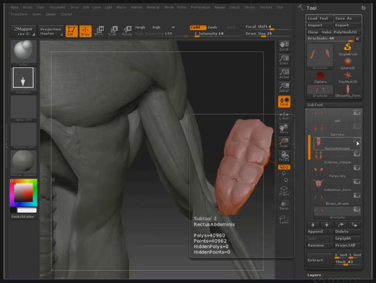Screen dimensions: 376x283
Task: Click the Scale view icon in right shelf
Action: point(284,143)
